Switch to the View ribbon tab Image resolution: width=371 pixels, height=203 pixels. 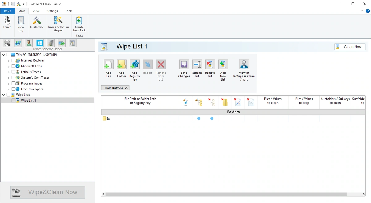point(36,11)
